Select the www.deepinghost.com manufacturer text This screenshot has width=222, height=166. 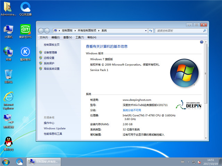137,100
